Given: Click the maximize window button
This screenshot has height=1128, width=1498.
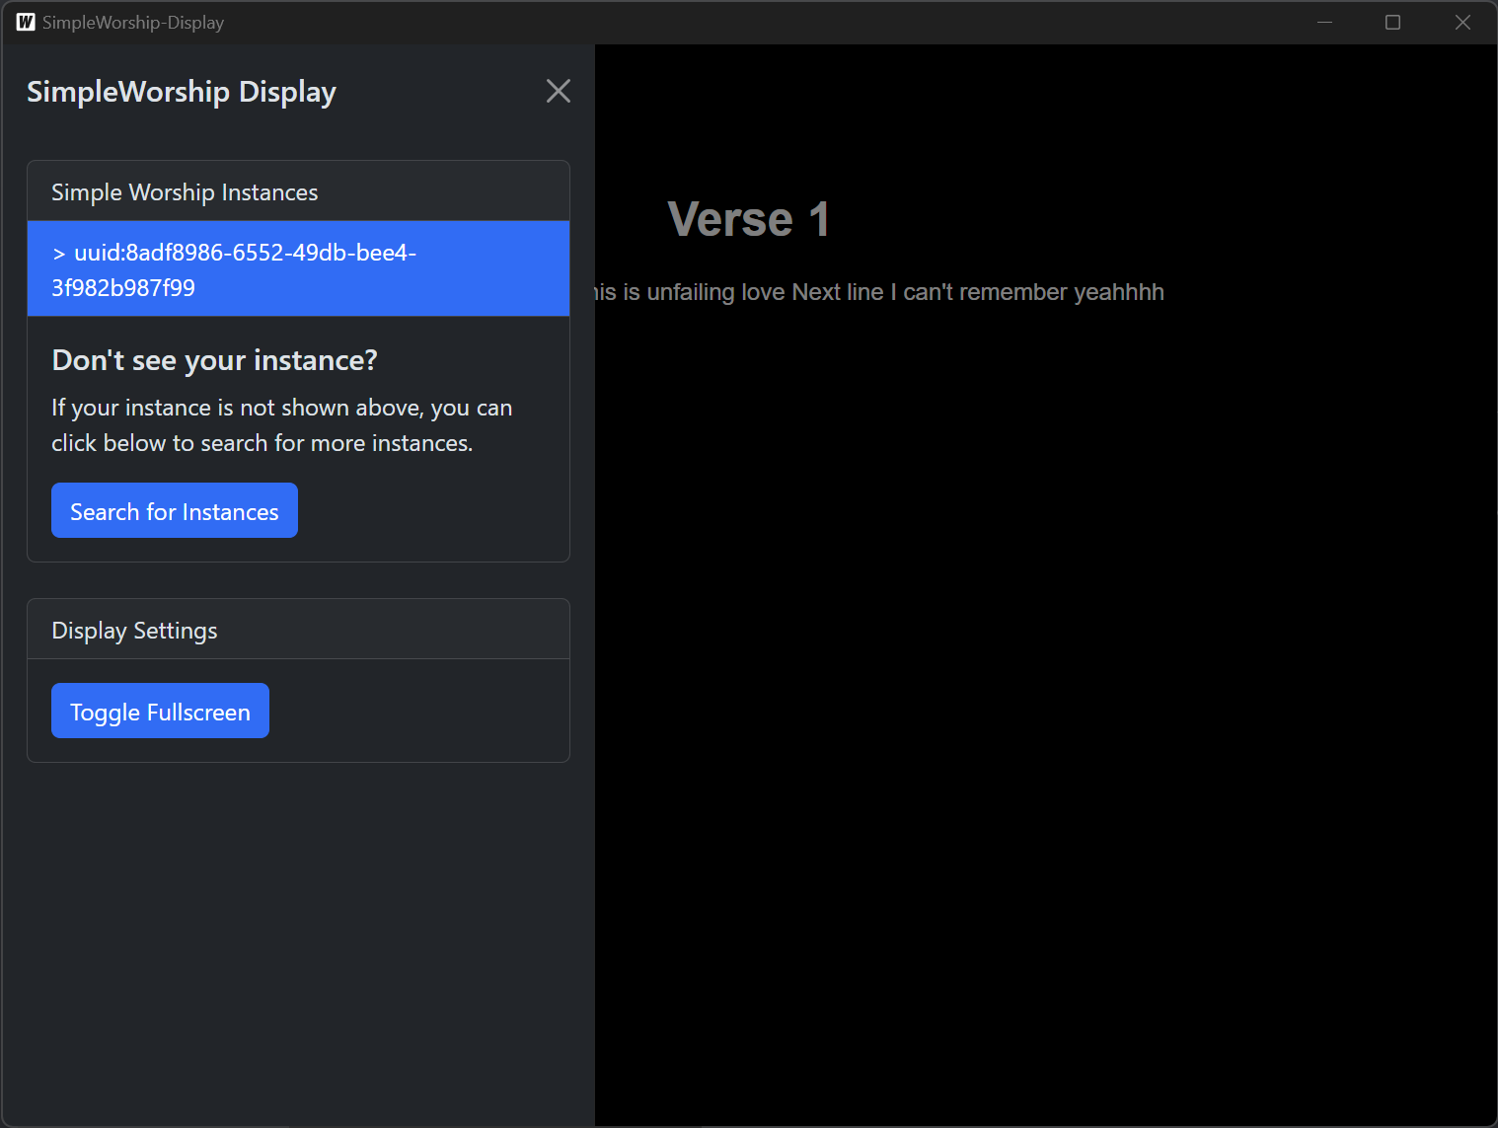Looking at the screenshot, I should pos(1392,22).
